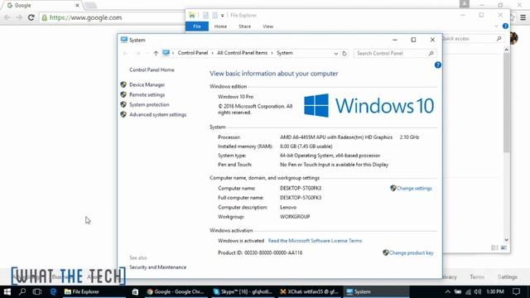530x298 pixels.
Task: Select Control Panel breadcrumb
Action: (x=193, y=53)
